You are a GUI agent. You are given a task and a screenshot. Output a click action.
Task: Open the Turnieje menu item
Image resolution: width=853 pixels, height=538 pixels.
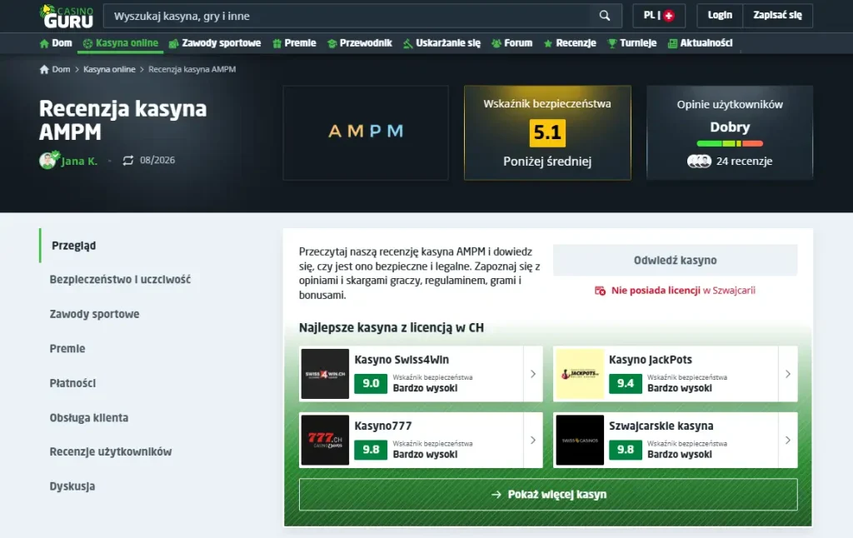pos(632,43)
